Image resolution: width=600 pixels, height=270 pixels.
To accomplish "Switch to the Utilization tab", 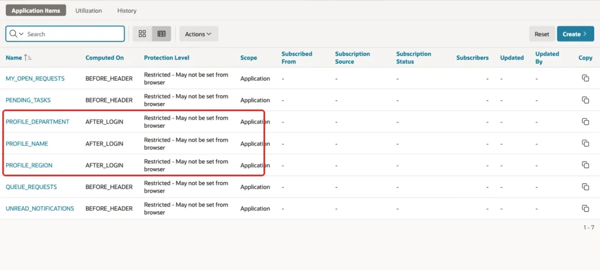I will [x=88, y=11].
